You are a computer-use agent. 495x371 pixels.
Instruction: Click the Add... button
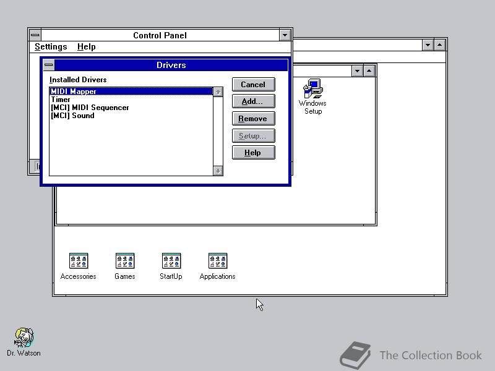tap(253, 101)
